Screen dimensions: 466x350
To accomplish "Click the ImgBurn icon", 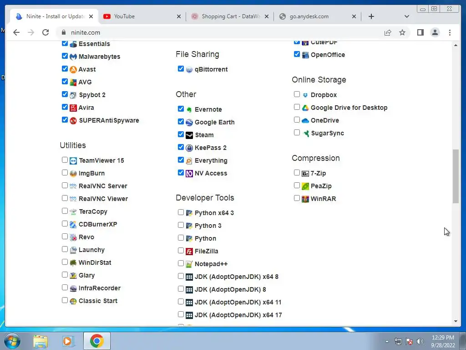I will click(x=73, y=174).
